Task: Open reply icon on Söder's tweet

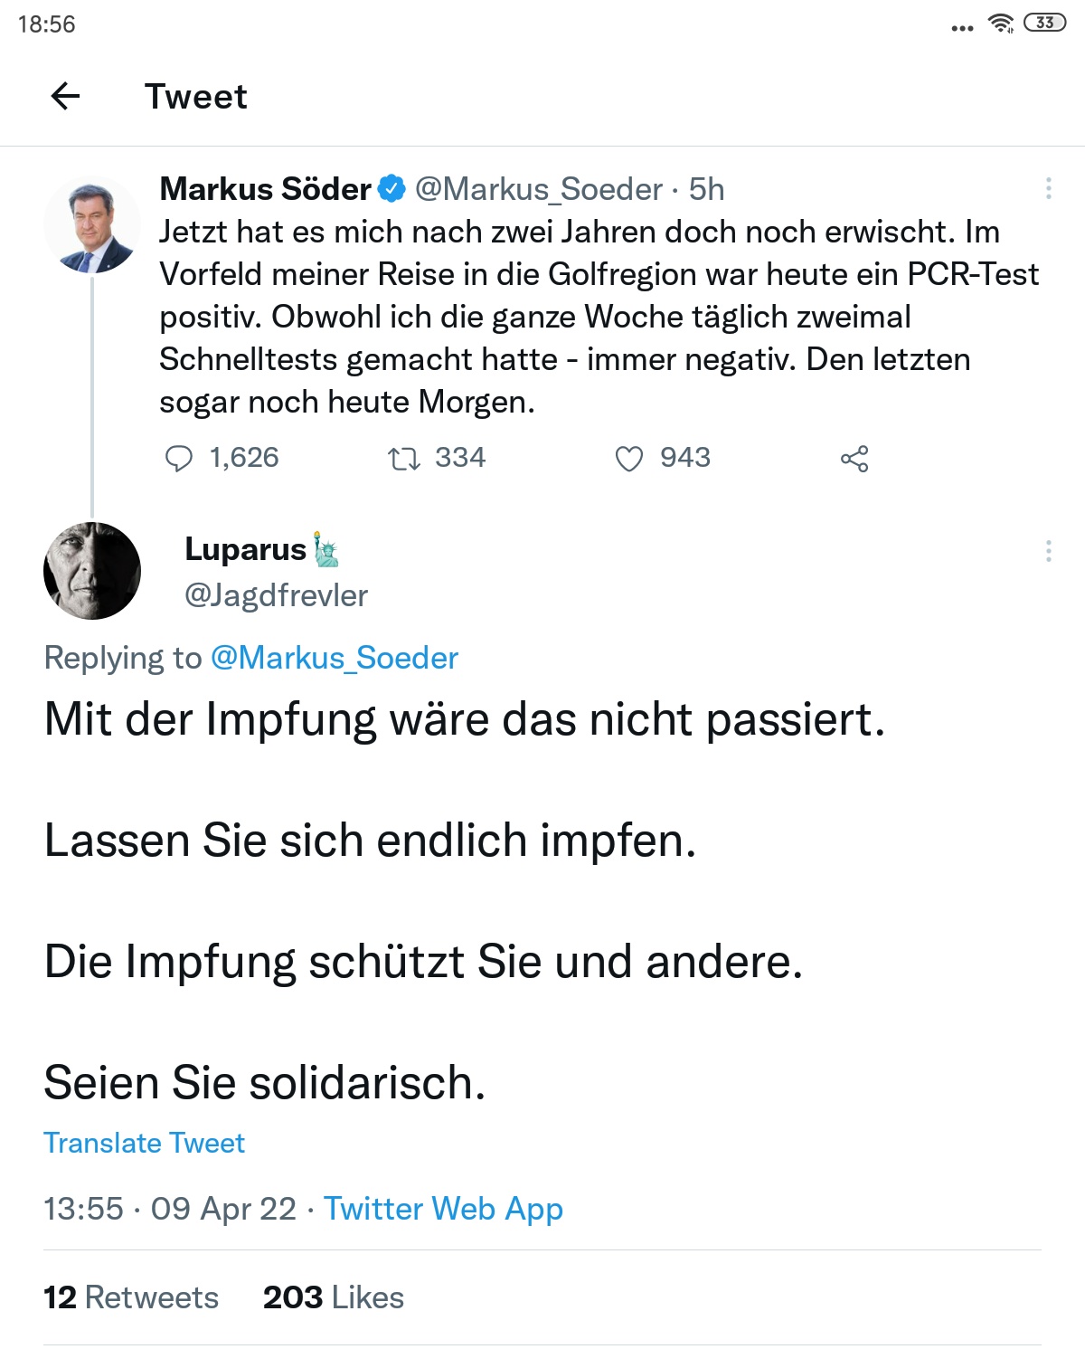Action: click(x=179, y=459)
